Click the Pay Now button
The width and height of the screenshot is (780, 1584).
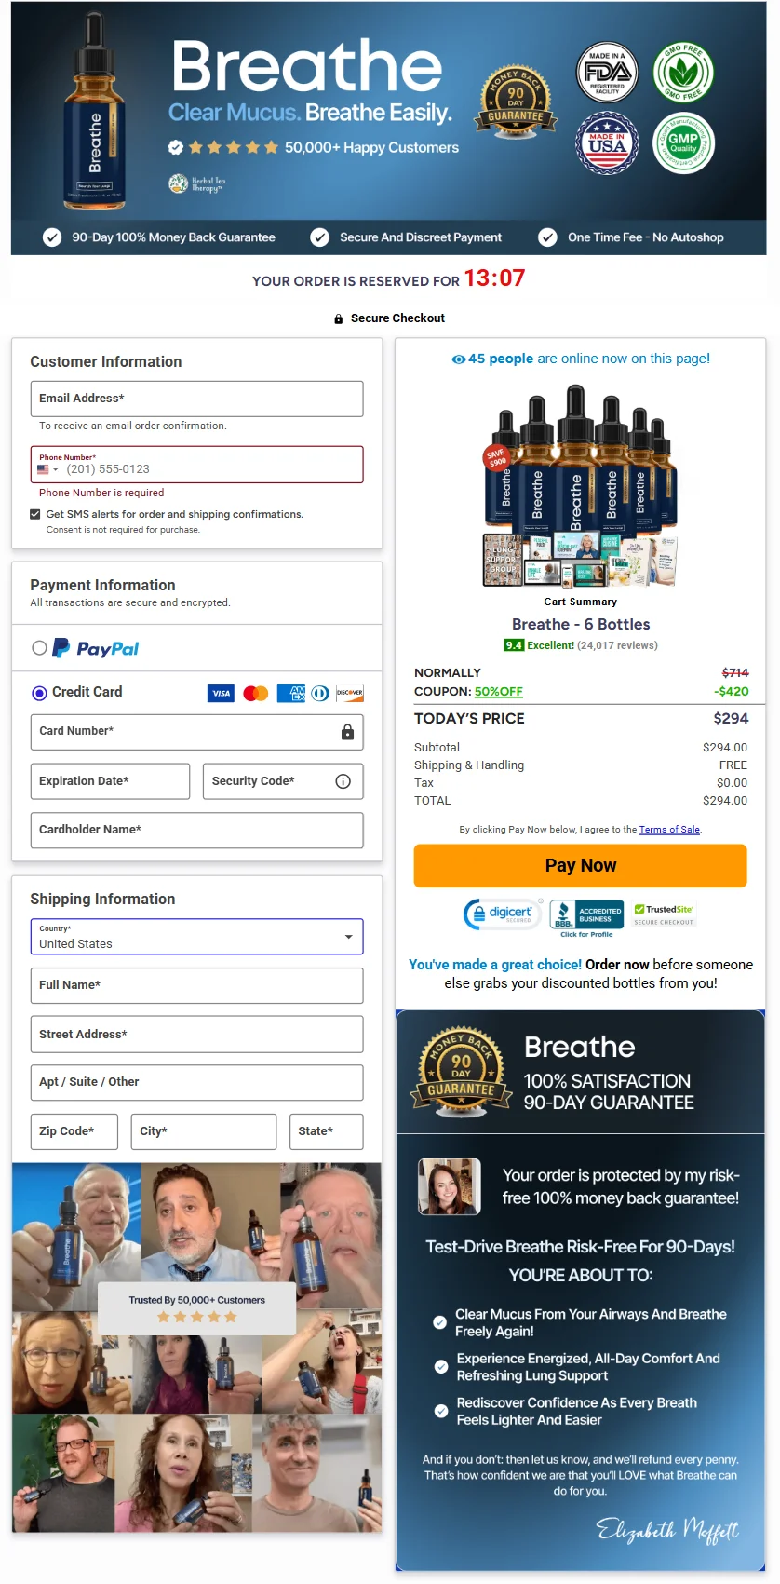click(x=580, y=865)
